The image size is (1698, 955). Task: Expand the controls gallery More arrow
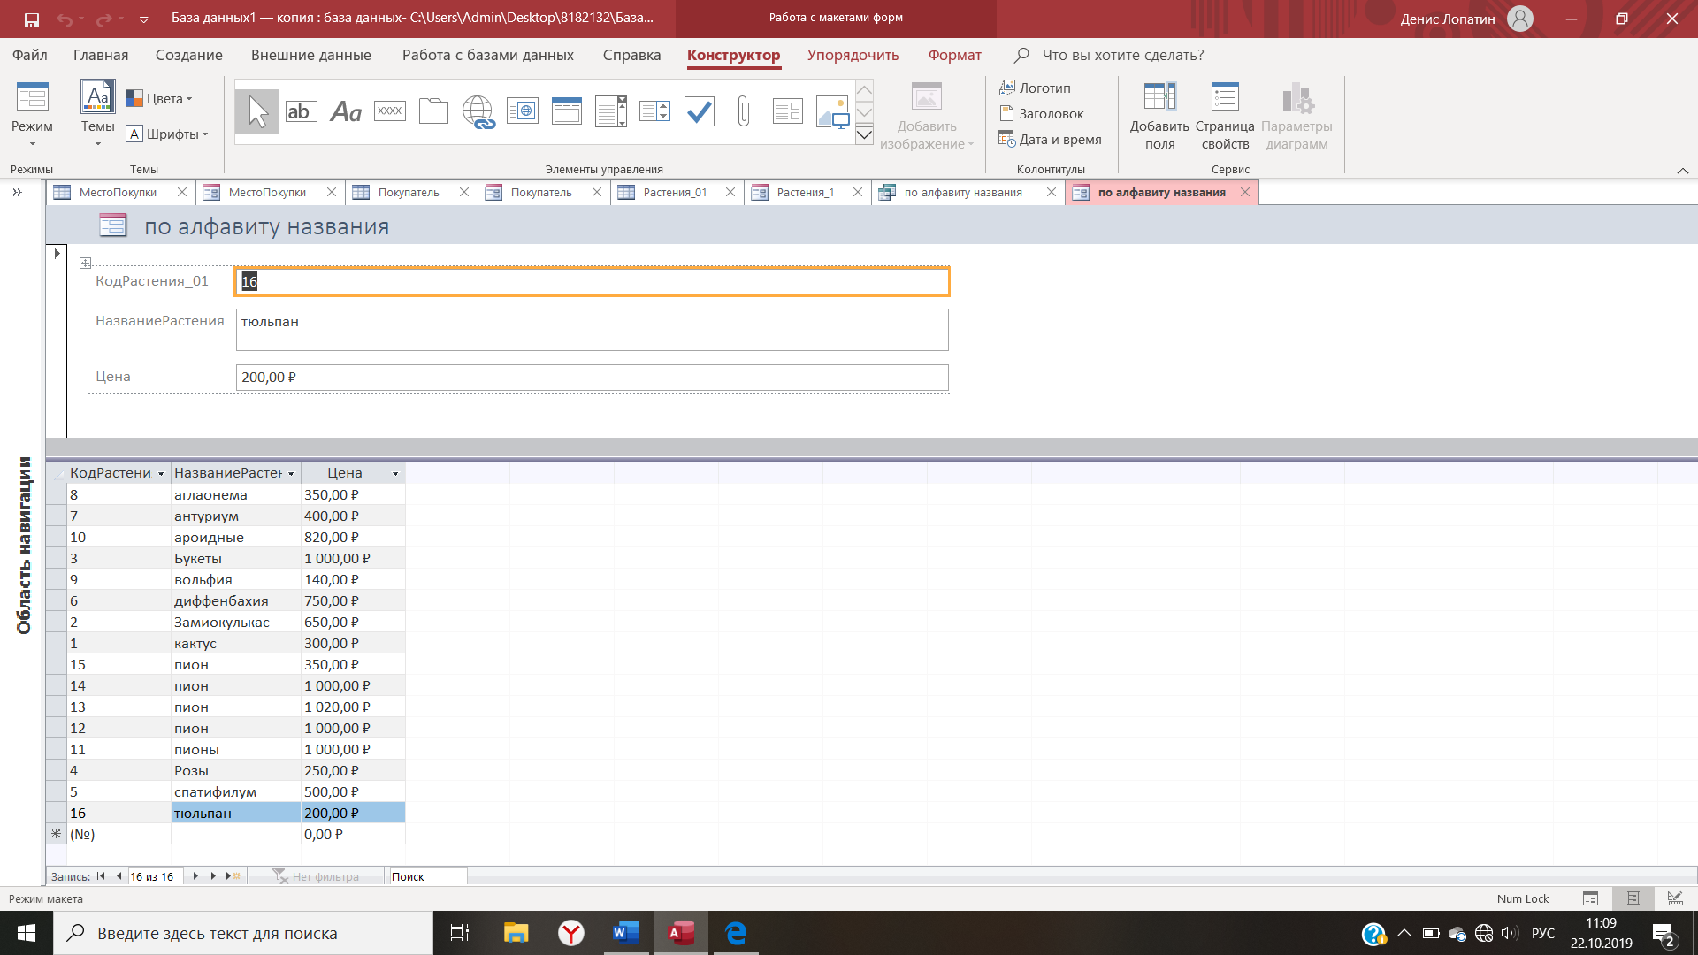(x=864, y=135)
